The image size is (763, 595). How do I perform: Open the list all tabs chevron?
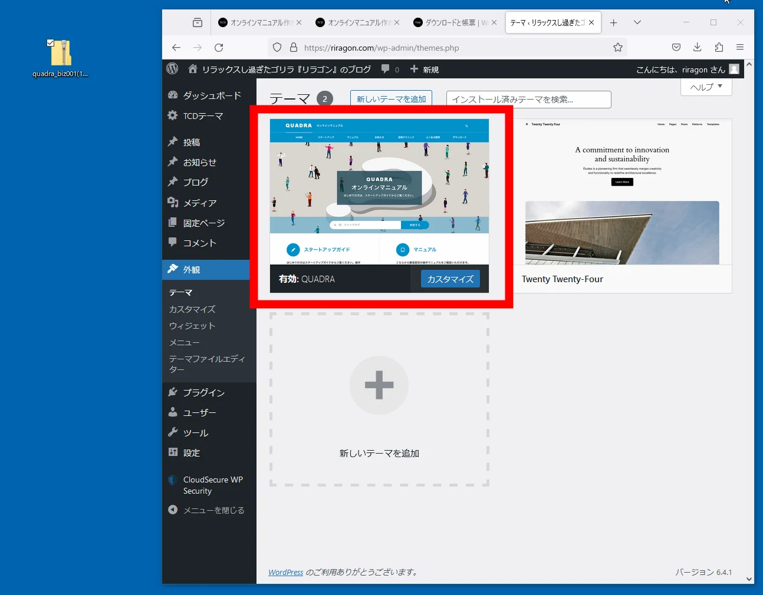click(x=637, y=22)
